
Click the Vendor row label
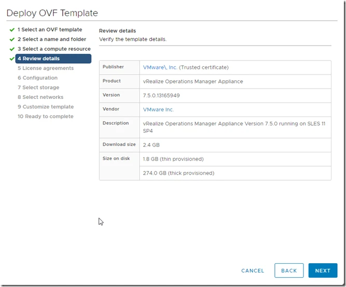click(111, 109)
